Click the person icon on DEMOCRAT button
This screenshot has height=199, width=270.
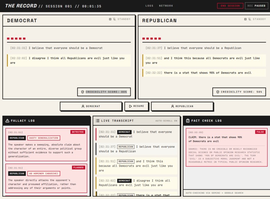coord(83,106)
